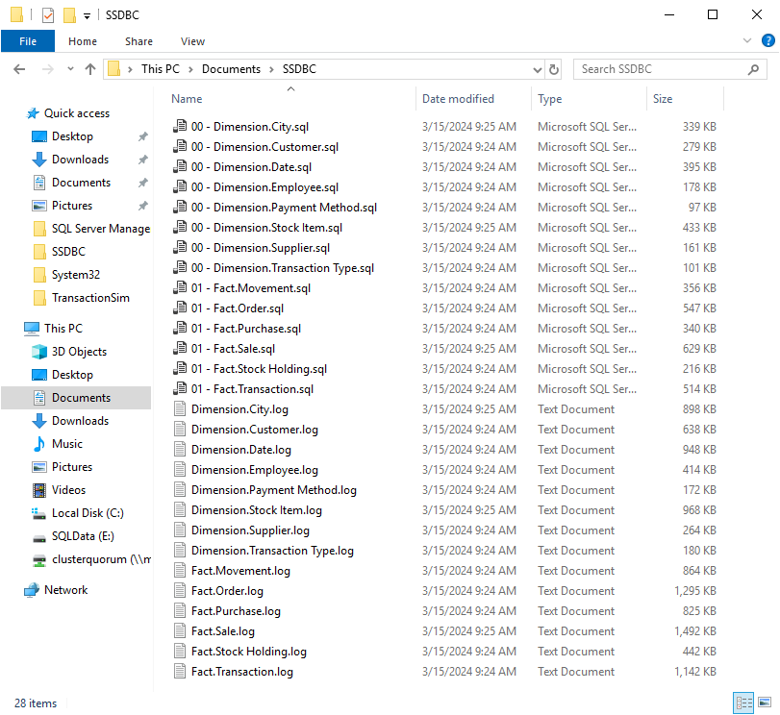
Task: Go up one folder level arrow
Action: click(90, 69)
